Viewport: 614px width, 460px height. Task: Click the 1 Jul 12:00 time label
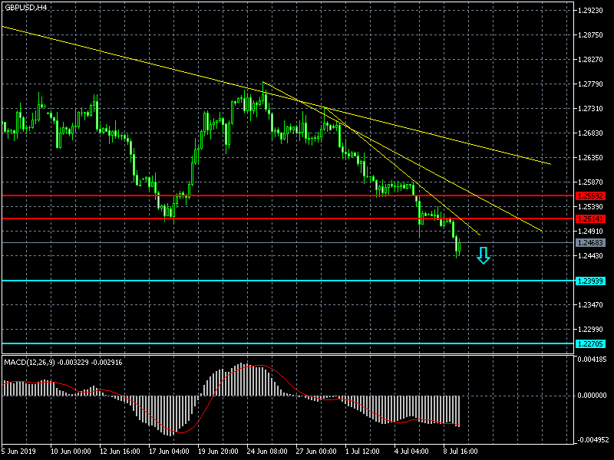pyautogui.click(x=362, y=452)
